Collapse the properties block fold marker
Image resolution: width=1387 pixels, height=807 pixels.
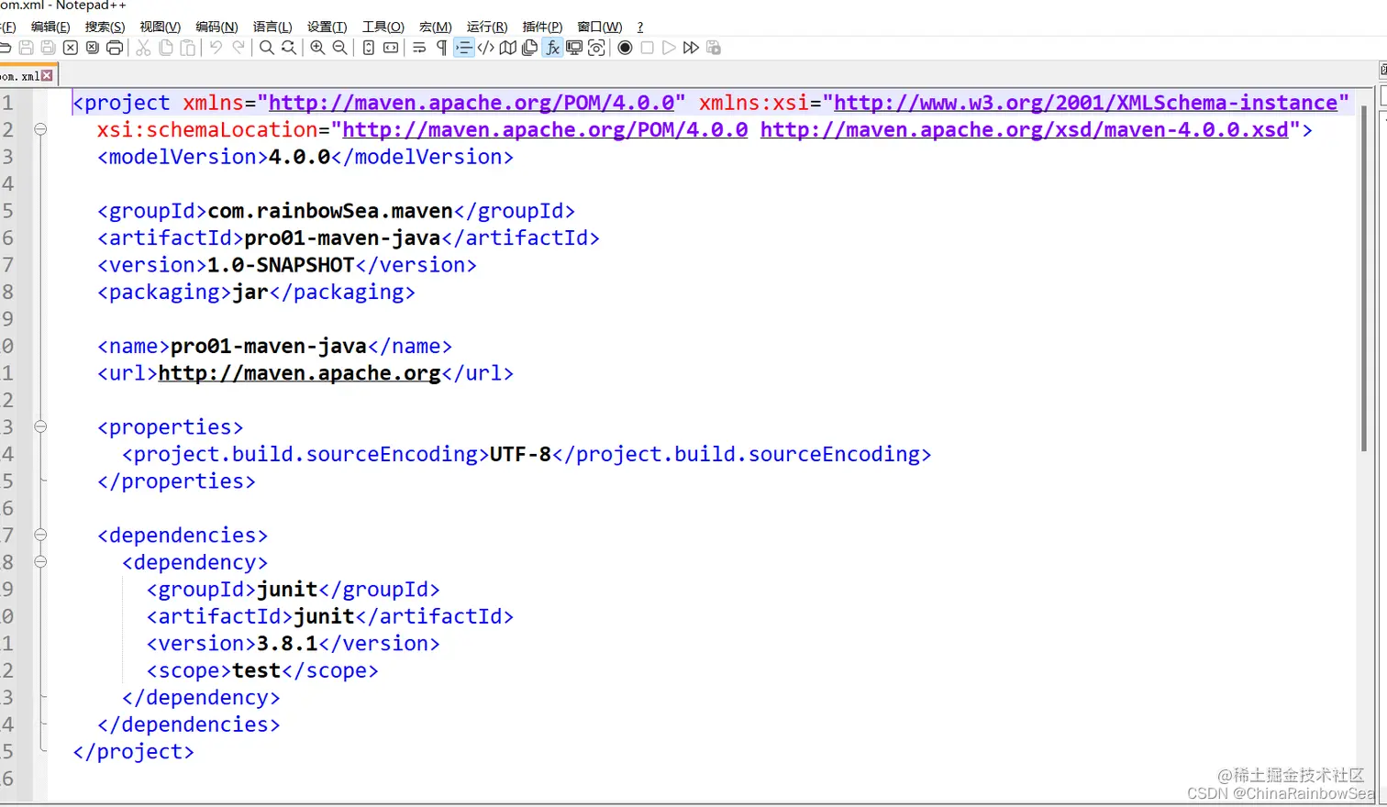click(40, 426)
